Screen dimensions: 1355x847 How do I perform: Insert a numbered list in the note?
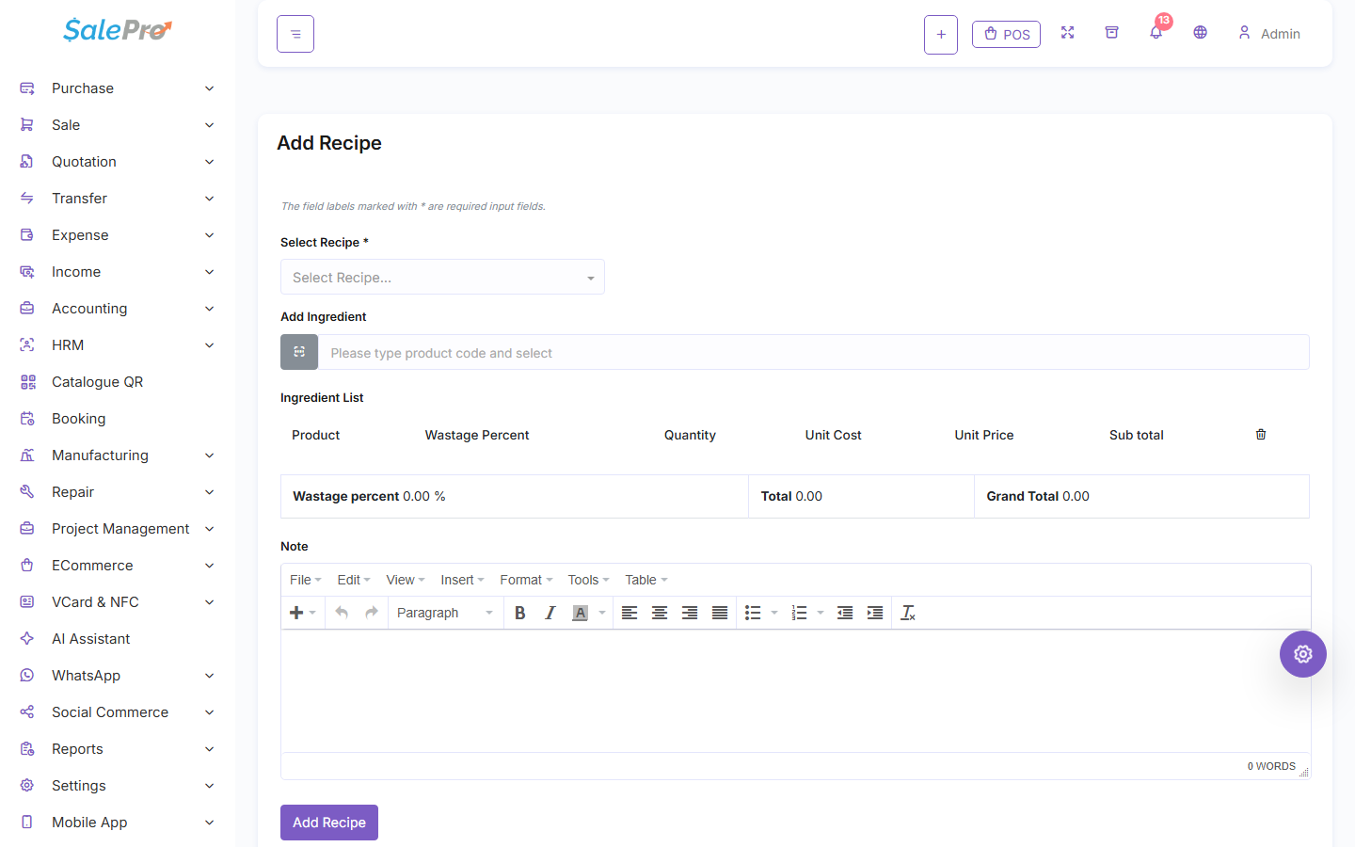(x=799, y=613)
